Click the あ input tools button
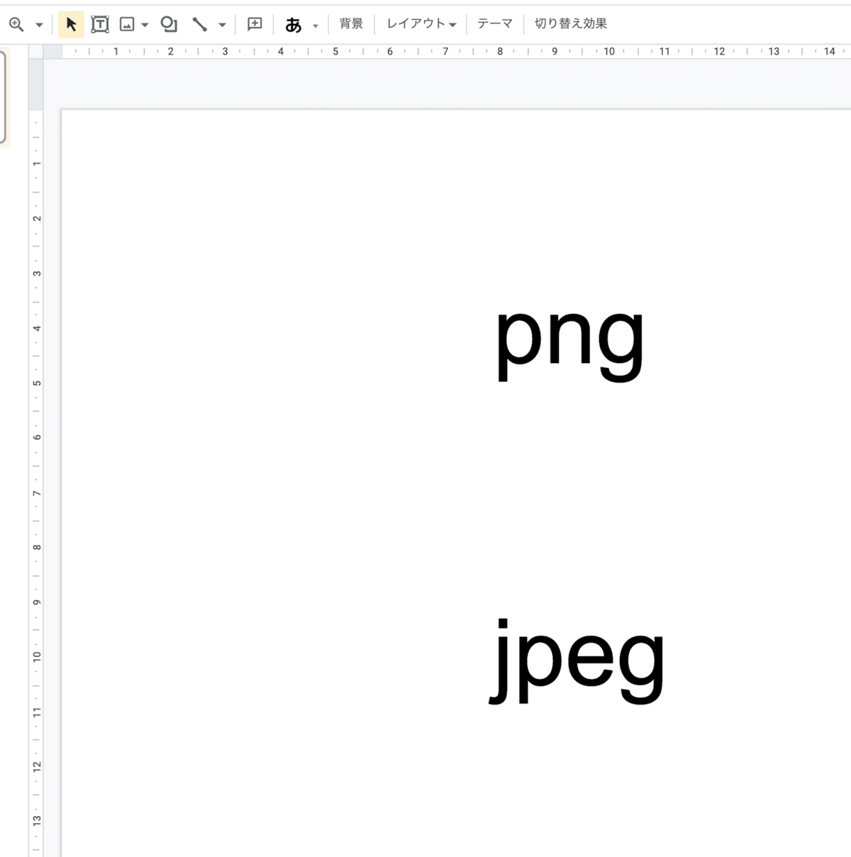 click(x=294, y=25)
